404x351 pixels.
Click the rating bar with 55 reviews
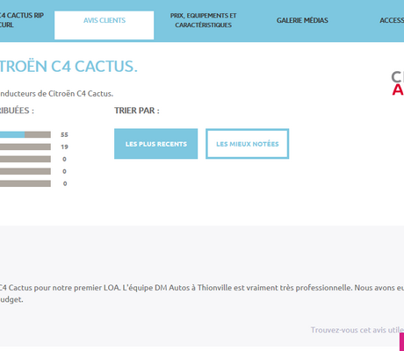[x=25, y=134]
